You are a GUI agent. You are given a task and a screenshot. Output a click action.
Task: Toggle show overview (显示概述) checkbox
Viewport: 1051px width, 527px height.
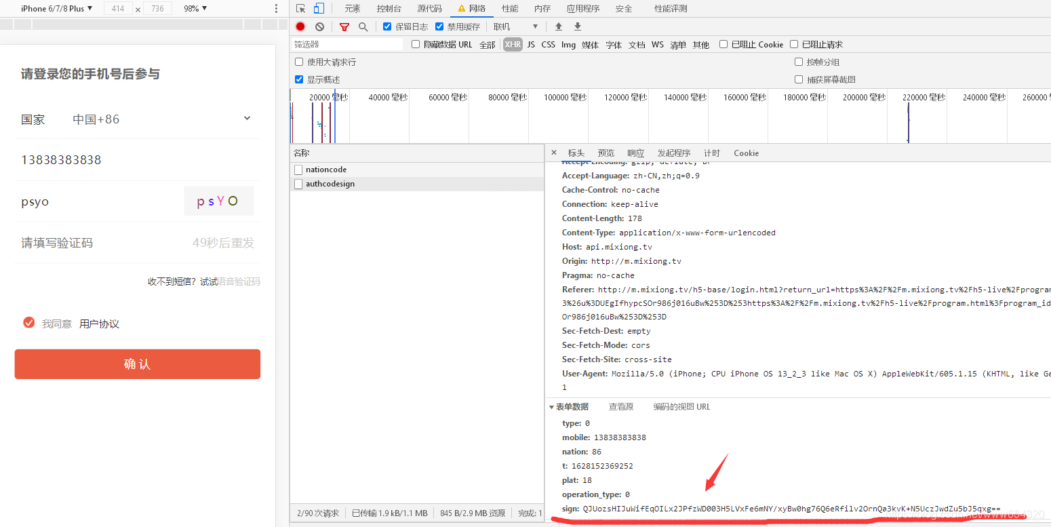[299, 79]
